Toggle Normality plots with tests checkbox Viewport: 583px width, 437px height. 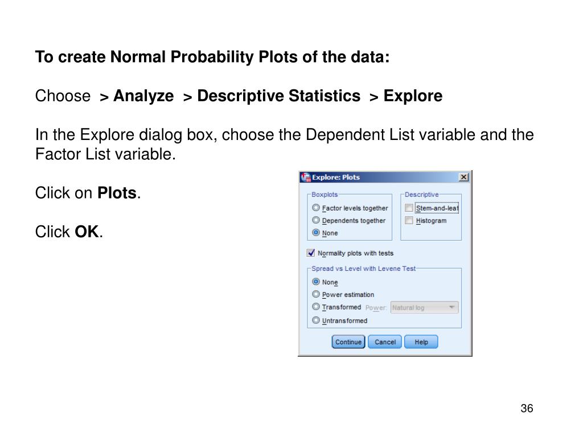click(311, 253)
